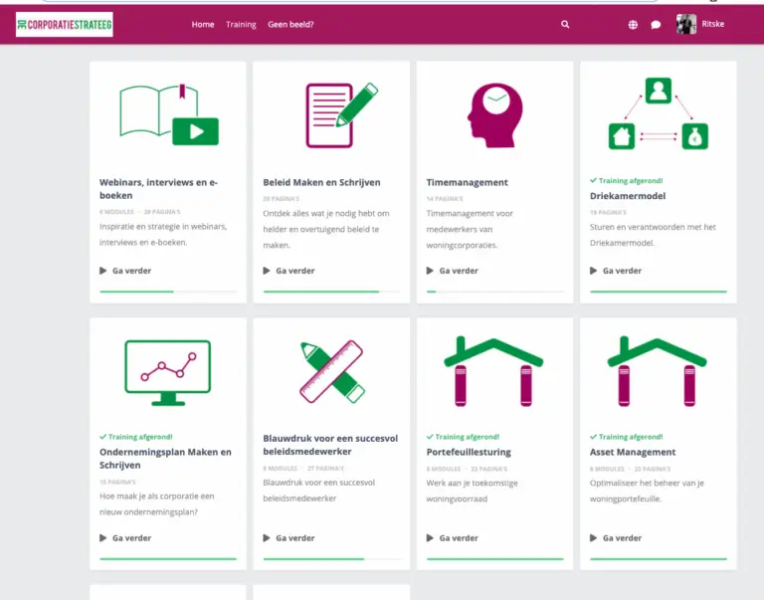Open the Portefeuillesturing course title

pos(467,453)
